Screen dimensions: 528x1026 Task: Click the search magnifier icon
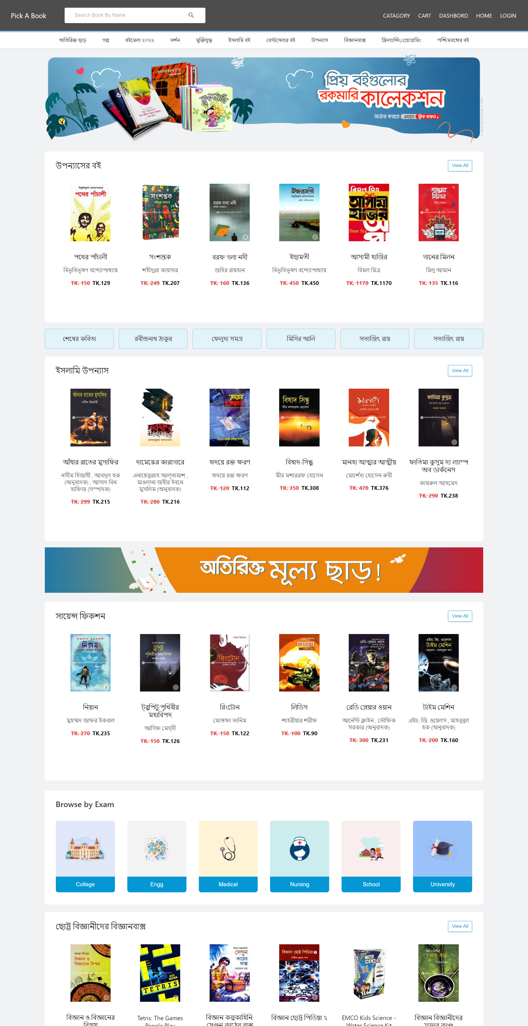191,15
